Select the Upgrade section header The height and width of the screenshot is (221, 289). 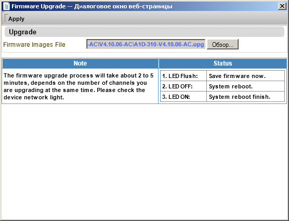point(144,32)
